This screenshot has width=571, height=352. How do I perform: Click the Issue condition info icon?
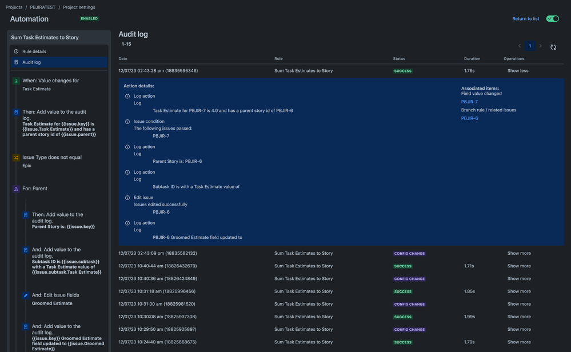click(x=127, y=122)
